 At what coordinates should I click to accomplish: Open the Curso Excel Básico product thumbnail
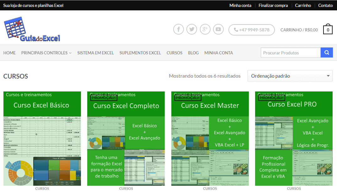(x=42, y=138)
